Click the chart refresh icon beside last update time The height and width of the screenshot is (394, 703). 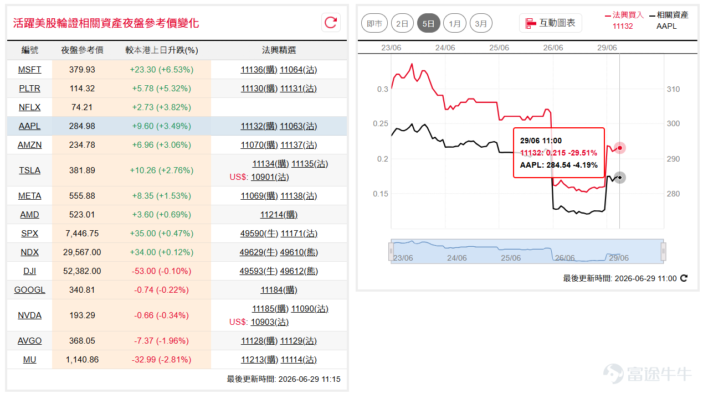(x=684, y=278)
